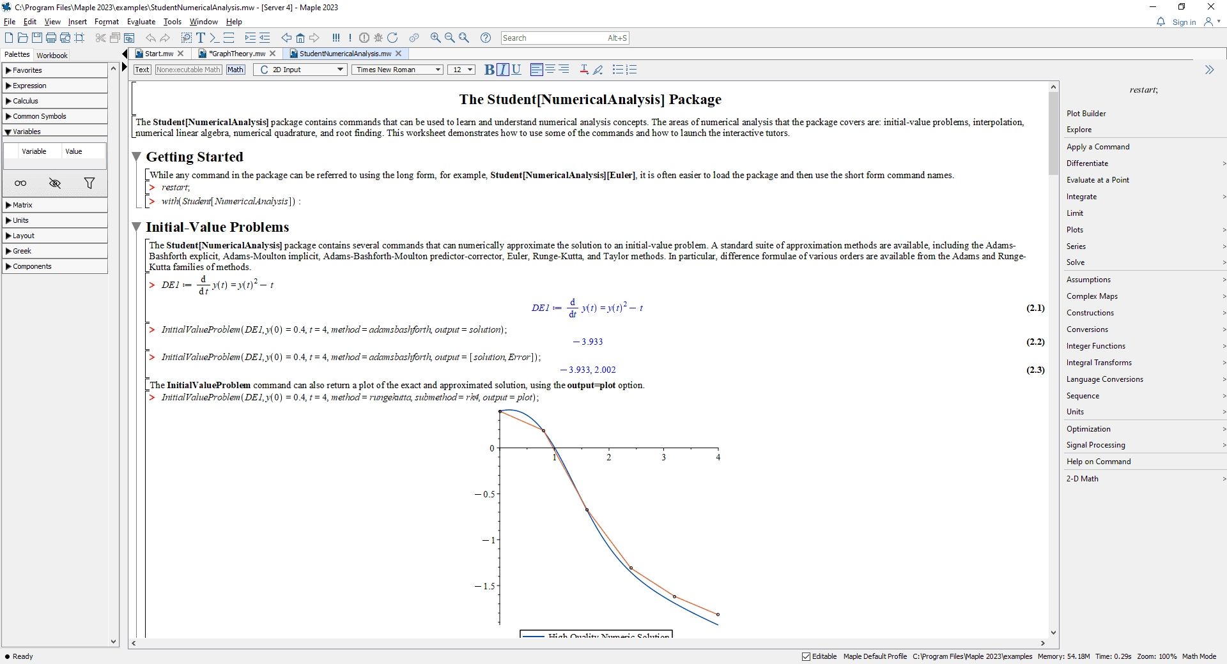1227x664 pixels.
Task: Collapse the Getting Started section triangle
Action: pyautogui.click(x=136, y=156)
